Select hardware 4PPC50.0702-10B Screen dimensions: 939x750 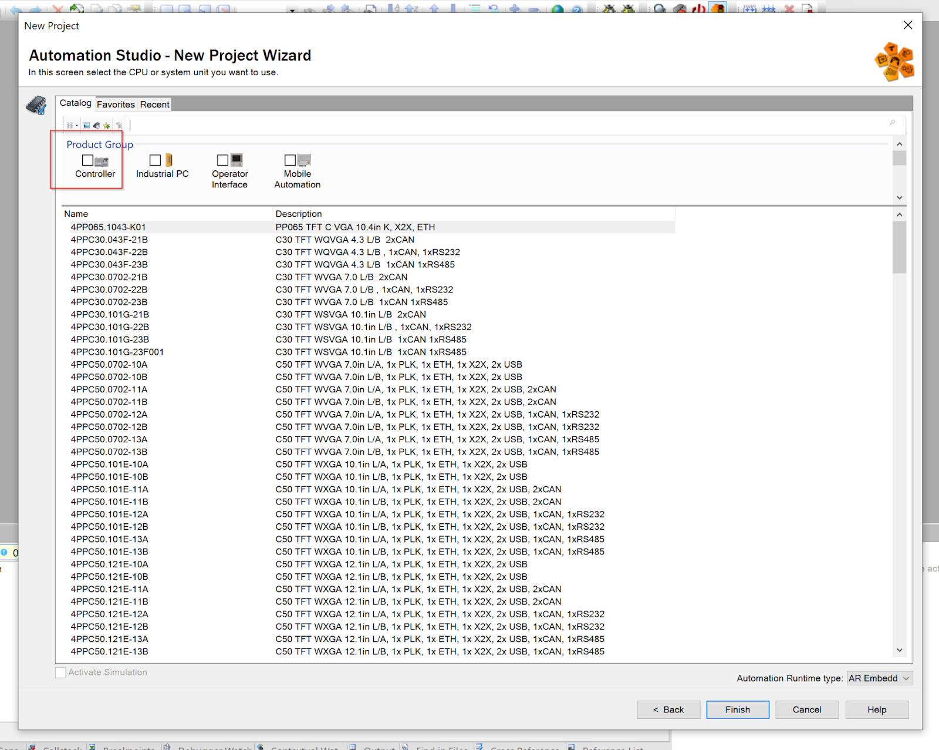(109, 377)
